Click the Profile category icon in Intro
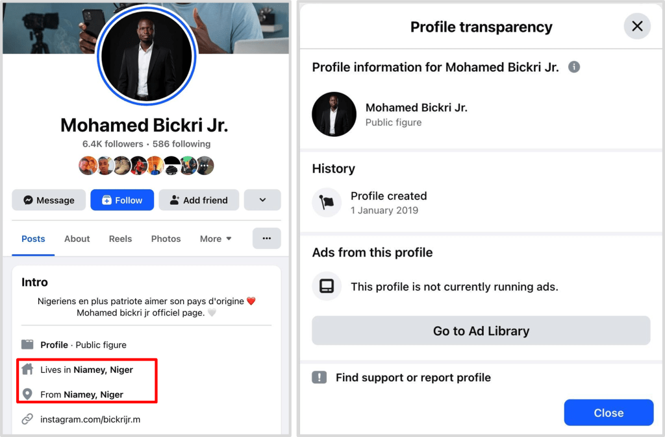 [27, 345]
